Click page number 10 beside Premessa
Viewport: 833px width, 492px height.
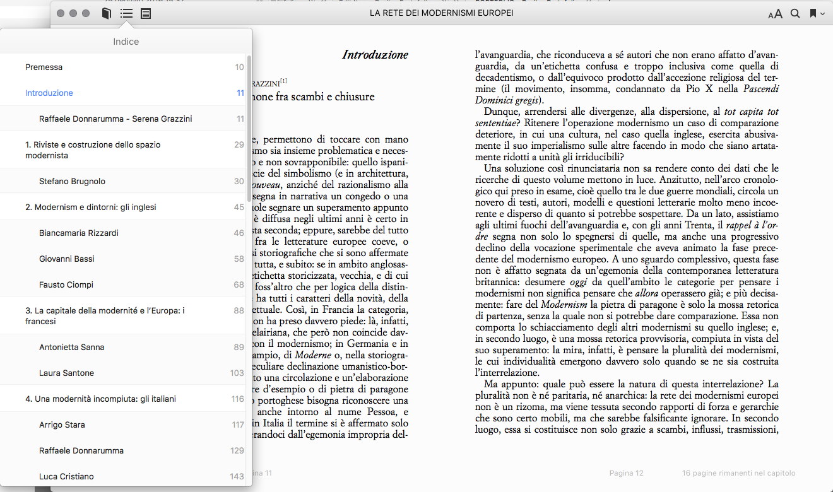(x=239, y=67)
